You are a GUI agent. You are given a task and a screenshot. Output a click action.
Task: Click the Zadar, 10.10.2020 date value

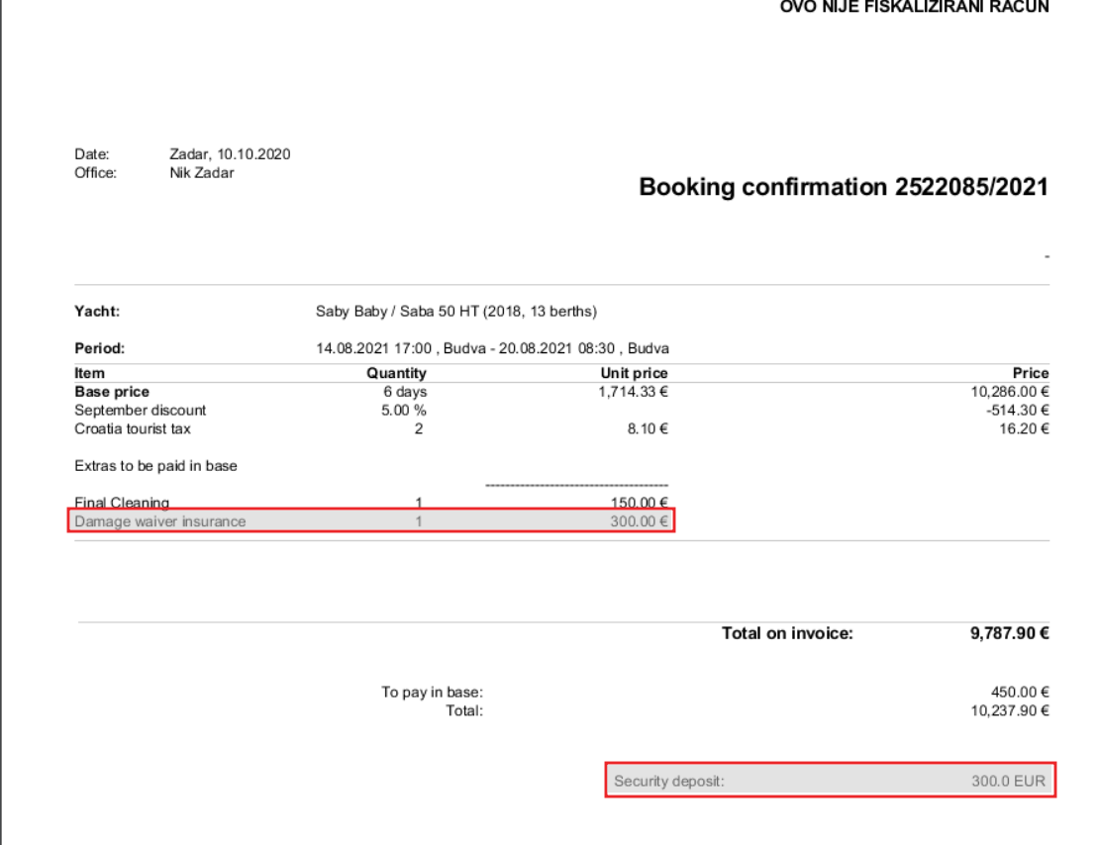pos(230,154)
